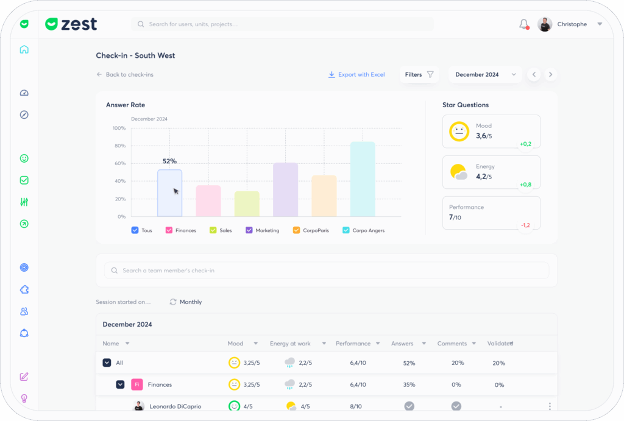Open the home icon in sidebar
The image size is (624, 421).
click(x=24, y=49)
